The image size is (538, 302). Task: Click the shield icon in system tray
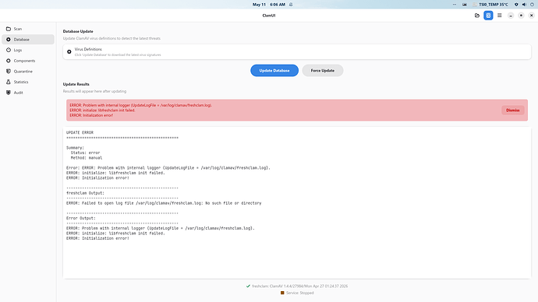pyautogui.click(x=516, y=5)
